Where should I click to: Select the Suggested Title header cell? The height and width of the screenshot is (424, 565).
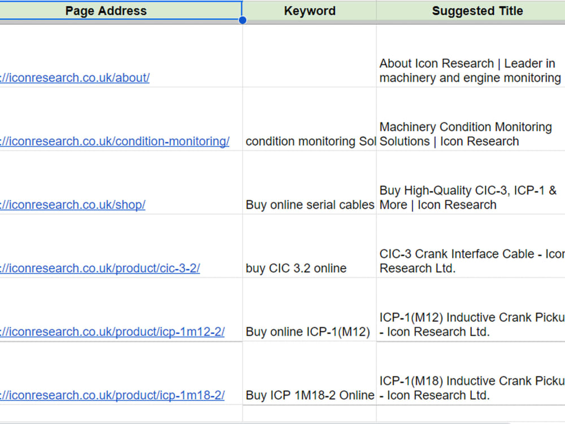coord(471,10)
